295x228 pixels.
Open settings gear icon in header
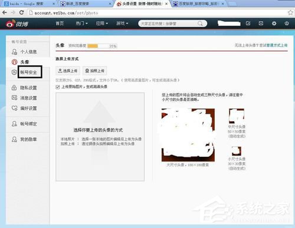point(274,24)
